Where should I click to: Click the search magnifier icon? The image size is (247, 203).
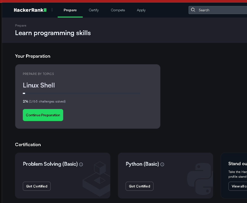tap(193, 10)
